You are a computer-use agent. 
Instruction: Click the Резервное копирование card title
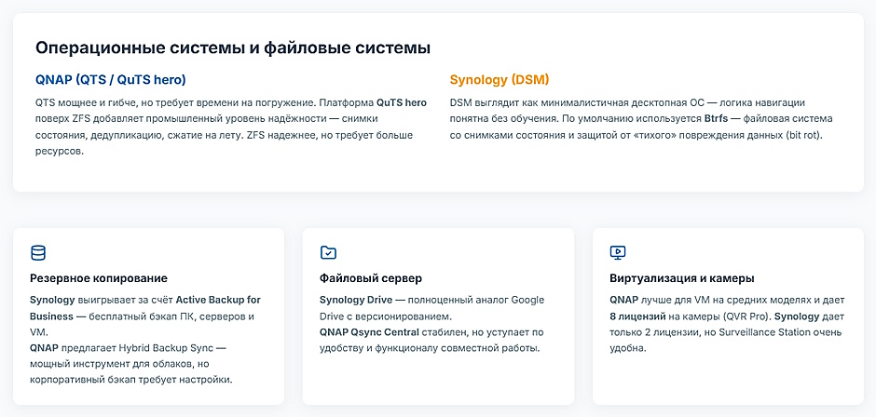tap(99, 278)
